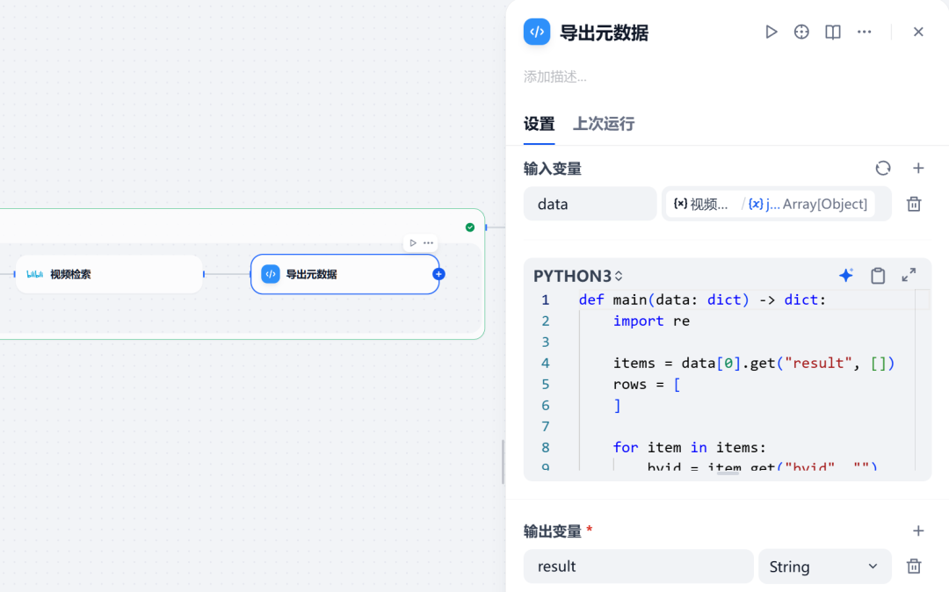Generate code with the AI sparkle icon

pyautogui.click(x=846, y=276)
